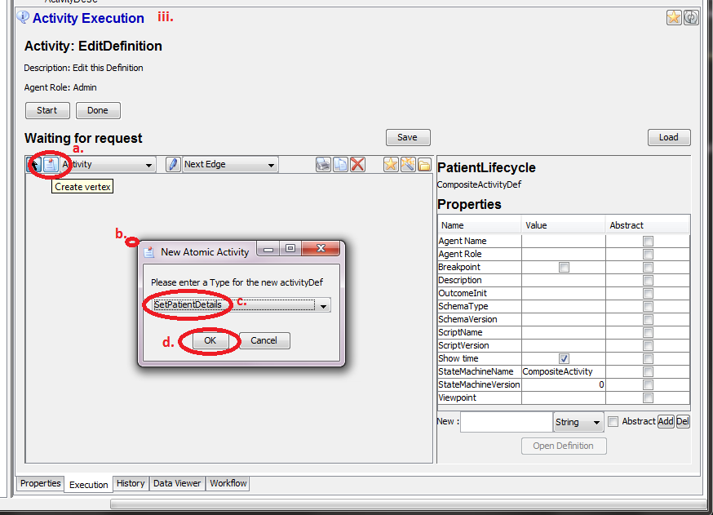Screen dimensions: 713x515
Task: Close the New Atomic Activity dialog
Action: [x=321, y=248]
